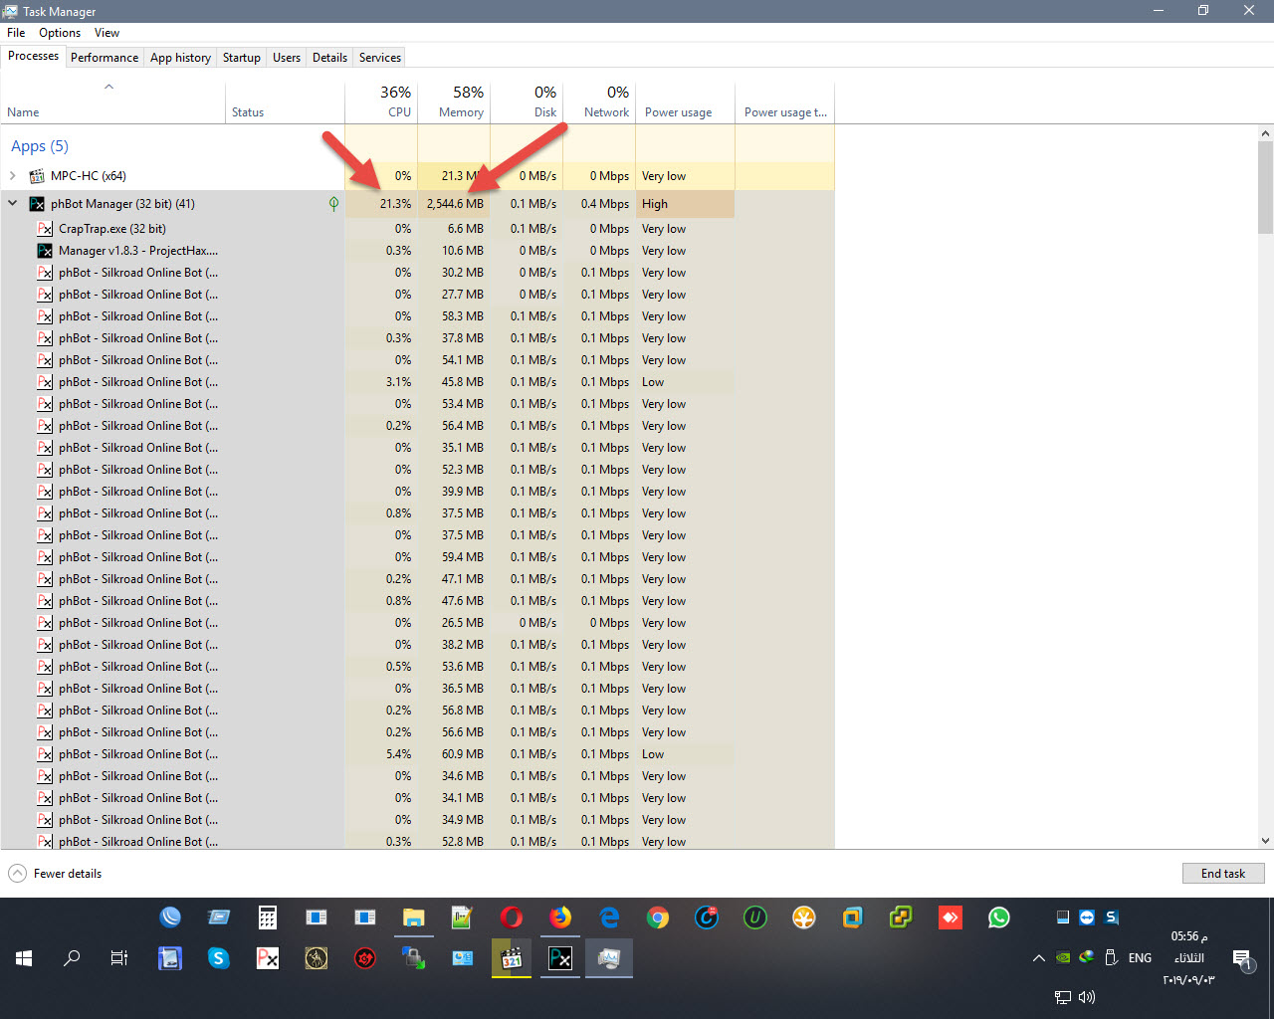The height and width of the screenshot is (1019, 1274).
Task: Click the End task button
Action: point(1222,874)
